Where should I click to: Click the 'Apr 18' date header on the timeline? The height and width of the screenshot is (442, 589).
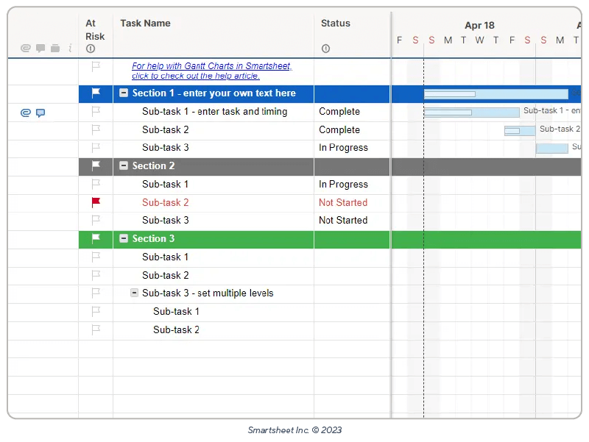479,25
